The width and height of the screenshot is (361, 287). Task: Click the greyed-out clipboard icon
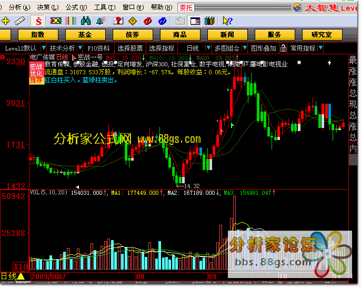(180, 21)
